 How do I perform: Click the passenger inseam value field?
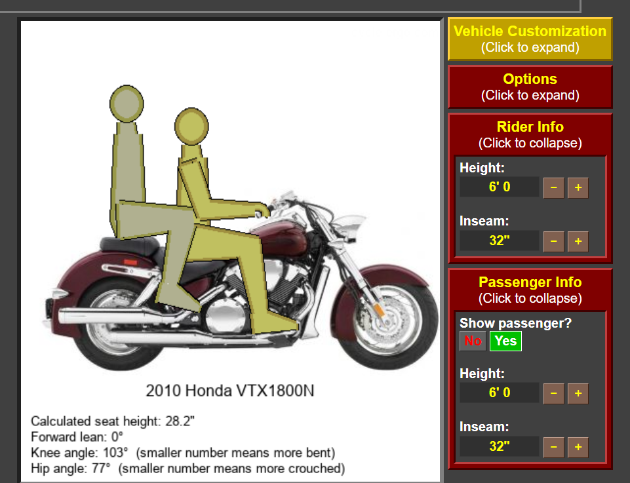click(499, 446)
